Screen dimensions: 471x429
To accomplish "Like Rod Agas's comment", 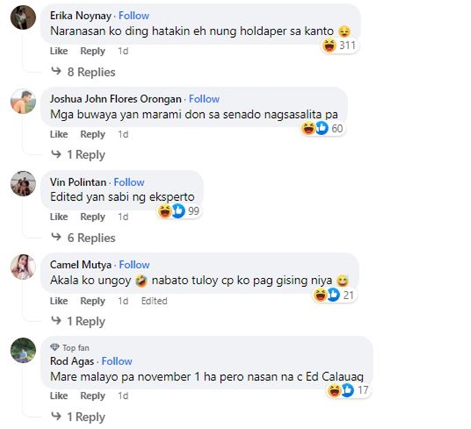I will point(59,396).
